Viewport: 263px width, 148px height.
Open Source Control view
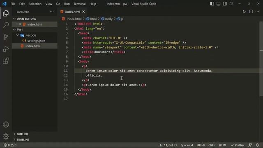point(6,37)
